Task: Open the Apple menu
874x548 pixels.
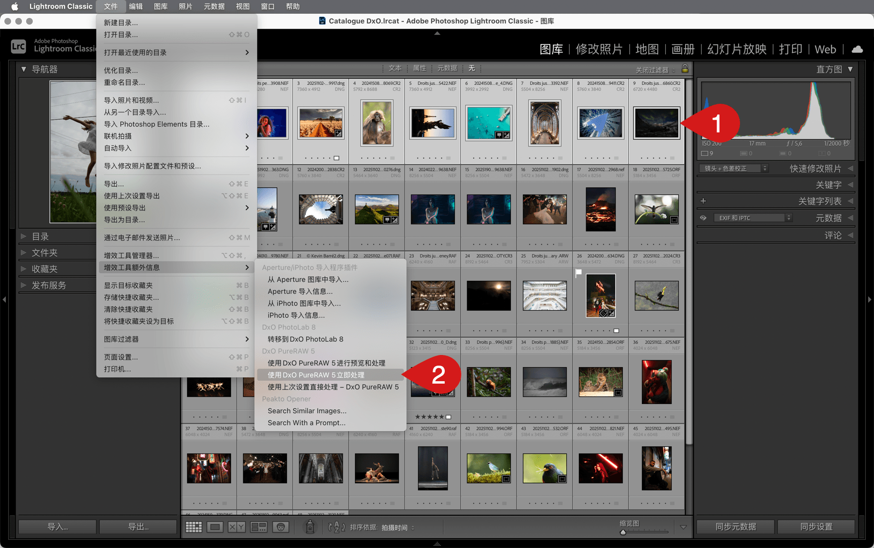Action: pos(14,6)
